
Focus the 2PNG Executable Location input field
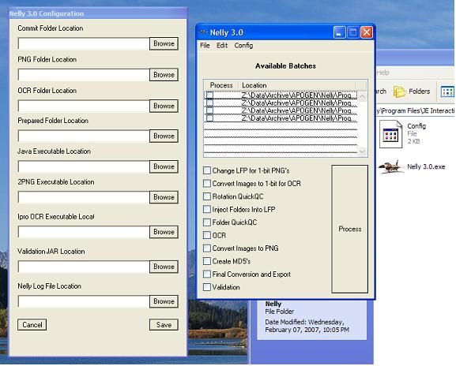click(84, 197)
